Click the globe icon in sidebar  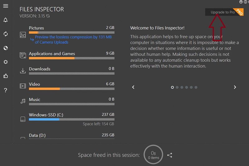pyautogui.click(x=6, y=48)
